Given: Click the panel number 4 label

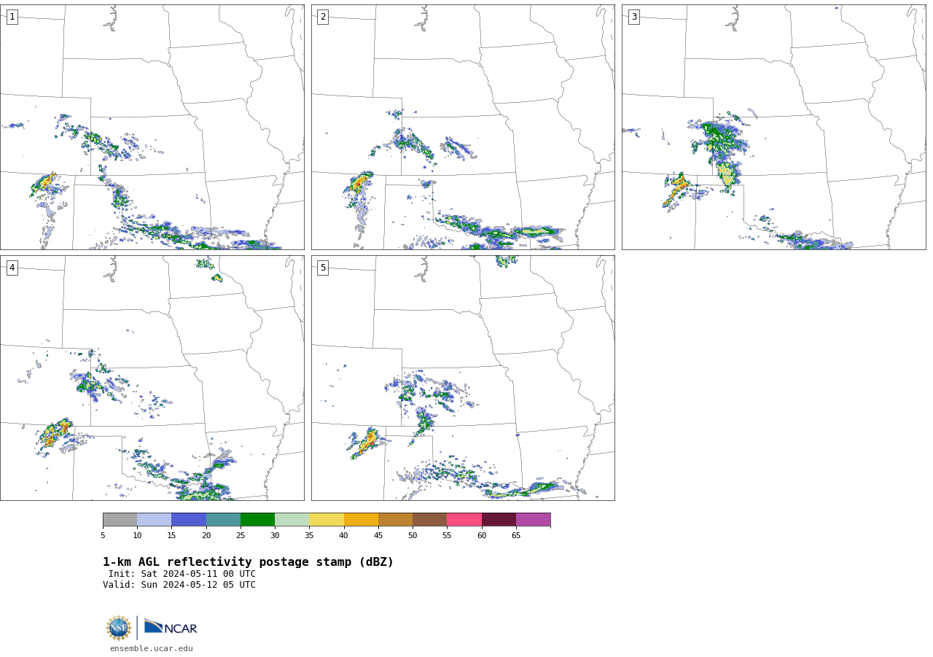Looking at the screenshot, I should (12, 268).
